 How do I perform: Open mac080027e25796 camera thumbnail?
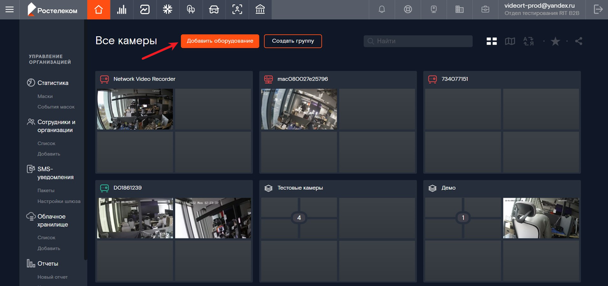coord(299,109)
